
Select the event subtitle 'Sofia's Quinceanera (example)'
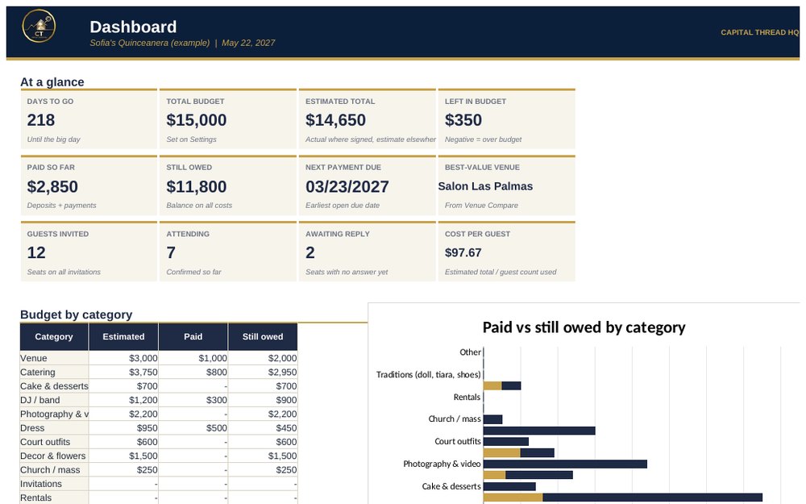click(150, 43)
